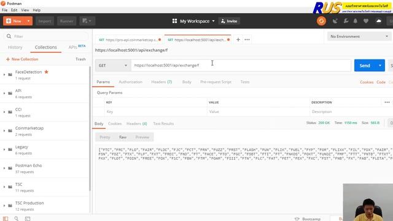Expand the Postman Echo collection
393x221 pixels.
pyautogui.click(x=4, y=168)
